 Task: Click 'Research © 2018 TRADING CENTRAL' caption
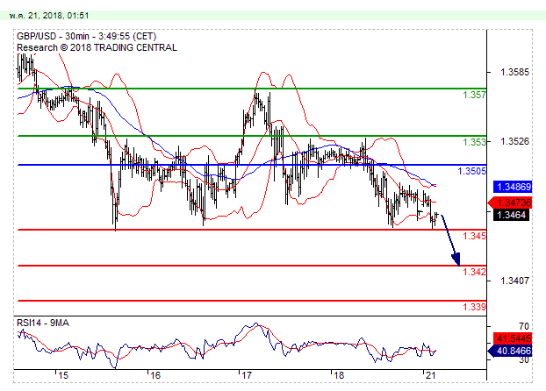pos(97,47)
